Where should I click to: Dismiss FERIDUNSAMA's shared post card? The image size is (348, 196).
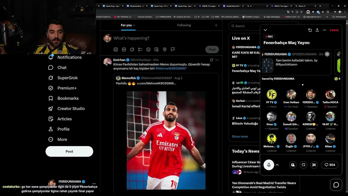[327, 54]
